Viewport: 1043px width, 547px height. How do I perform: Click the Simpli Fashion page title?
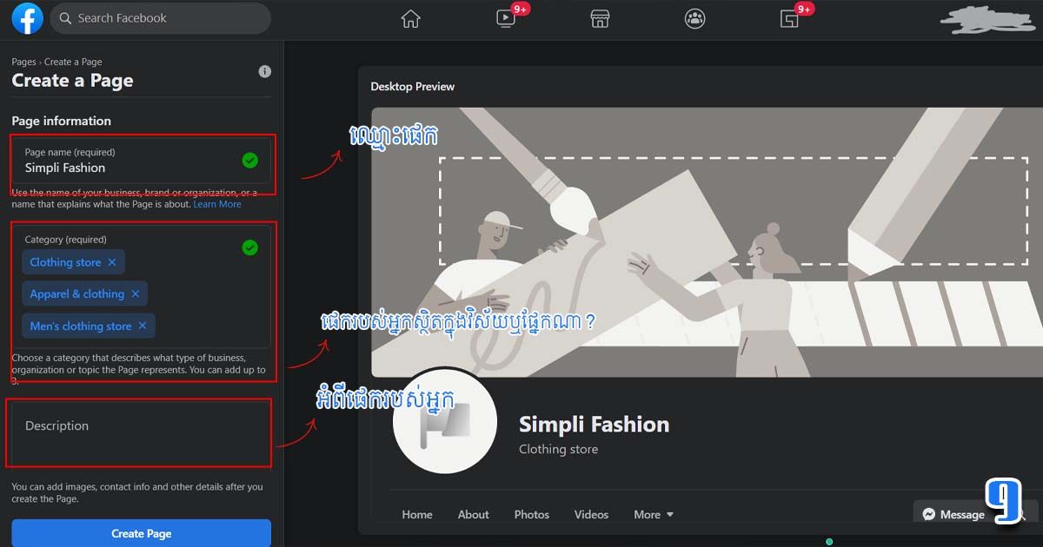point(595,425)
